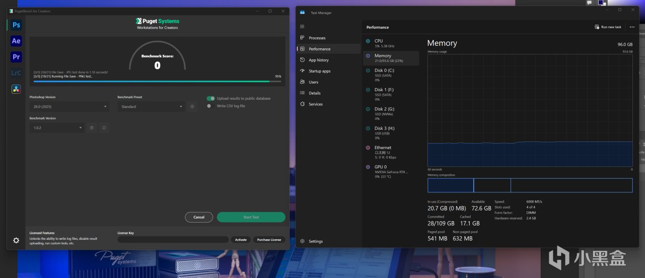Select the After Effects benchmark icon
Image resolution: width=645 pixels, height=278 pixels.
coord(16,41)
